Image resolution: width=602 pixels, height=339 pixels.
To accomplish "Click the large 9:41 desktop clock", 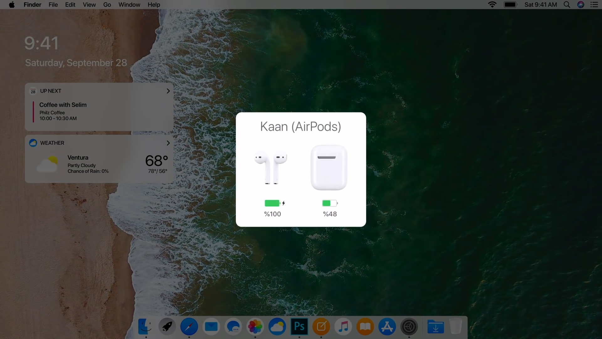I will (x=41, y=43).
